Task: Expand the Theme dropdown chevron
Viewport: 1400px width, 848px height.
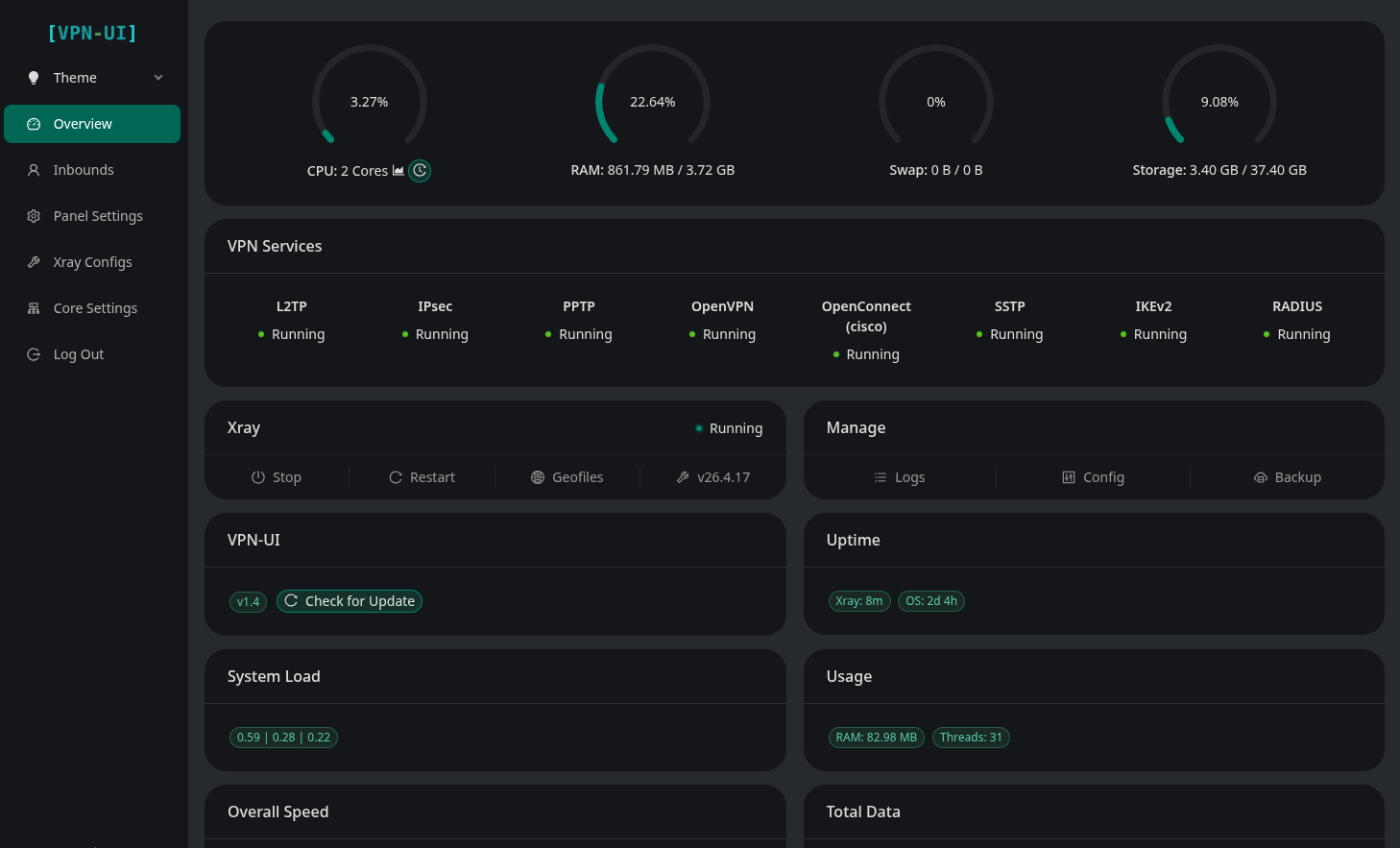Action: tap(158, 78)
